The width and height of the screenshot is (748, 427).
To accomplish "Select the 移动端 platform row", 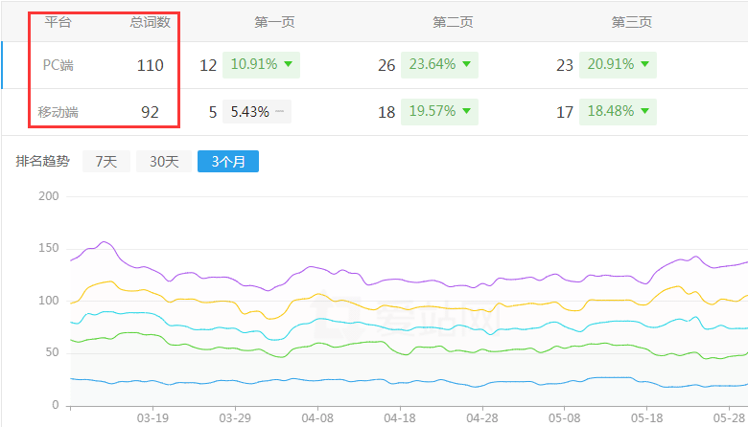I will pyautogui.click(x=58, y=112).
